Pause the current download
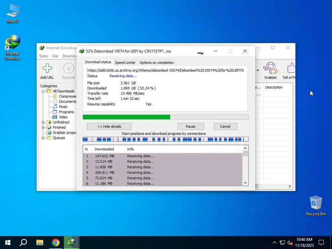Viewport: 332px width, 249px height. click(191, 126)
